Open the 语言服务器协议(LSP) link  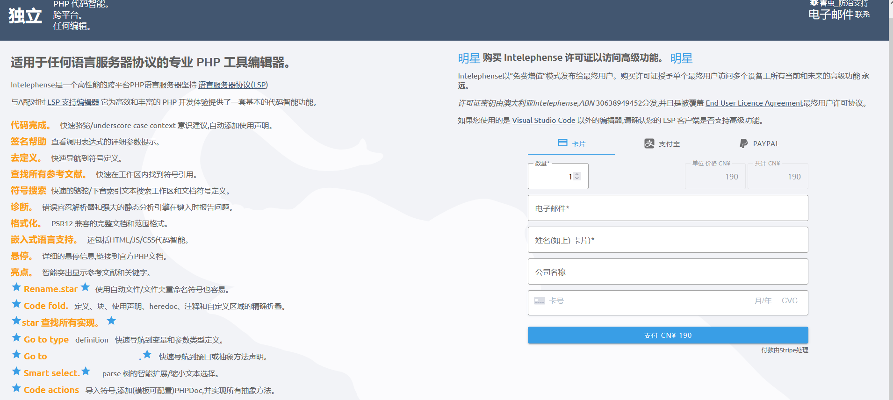coord(233,85)
